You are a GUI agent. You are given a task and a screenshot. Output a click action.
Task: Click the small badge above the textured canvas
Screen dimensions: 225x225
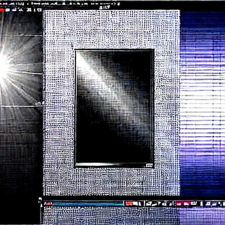point(105,7)
